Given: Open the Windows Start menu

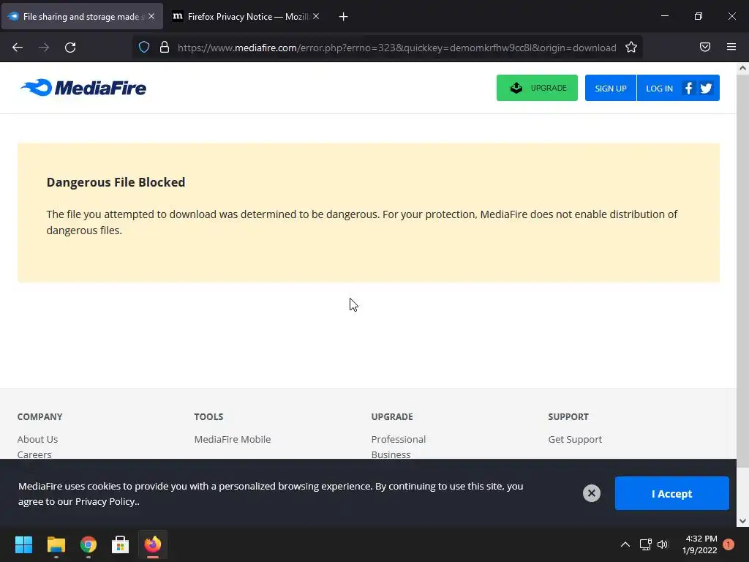Looking at the screenshot, I should (23, 544).
